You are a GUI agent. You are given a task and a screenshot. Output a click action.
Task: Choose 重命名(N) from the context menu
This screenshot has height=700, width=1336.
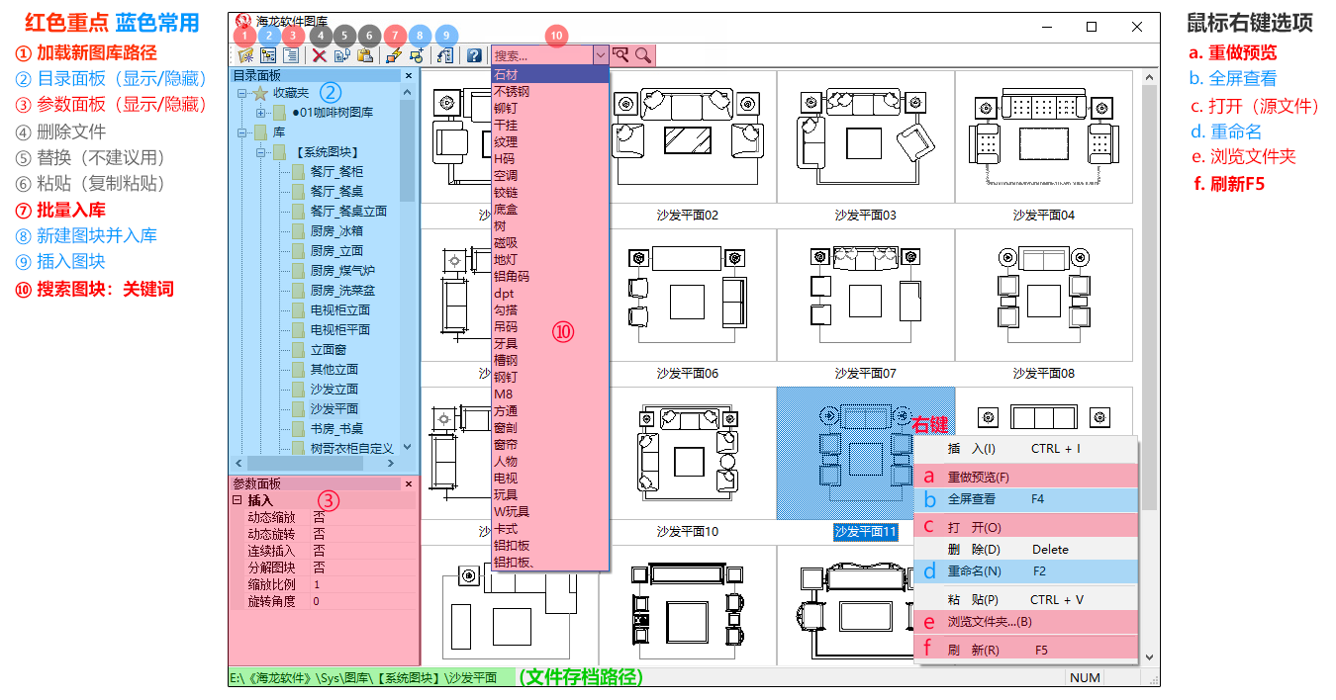coord(974,571)
